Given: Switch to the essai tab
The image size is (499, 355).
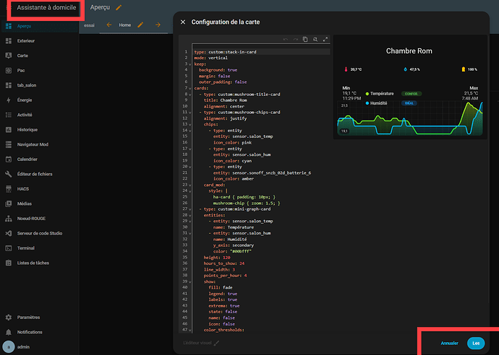Looking at the screenshot, I should [x=89, y=25].
